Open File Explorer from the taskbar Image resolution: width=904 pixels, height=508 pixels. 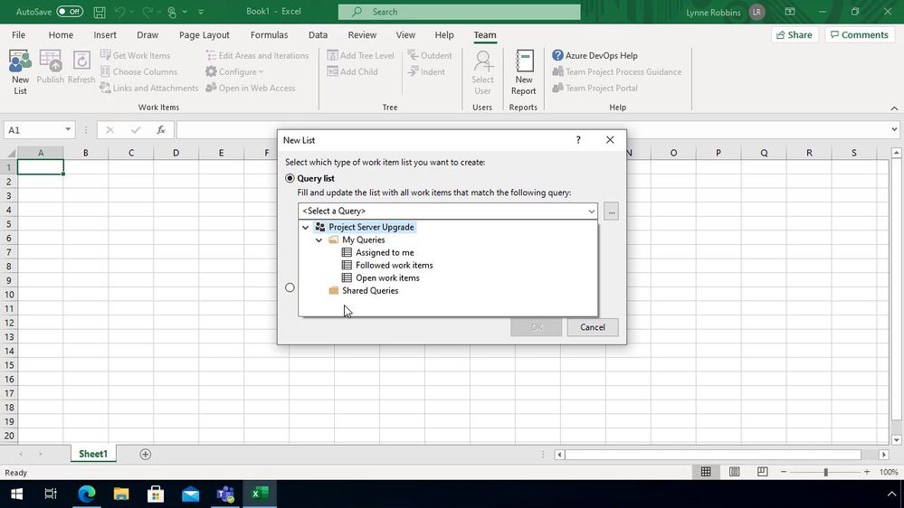pos(121,494)
